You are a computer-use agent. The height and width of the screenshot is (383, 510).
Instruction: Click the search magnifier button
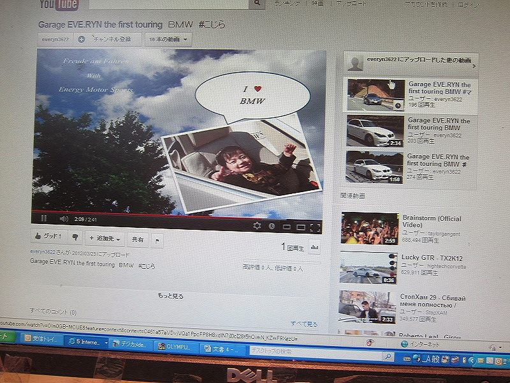point(257,3)
